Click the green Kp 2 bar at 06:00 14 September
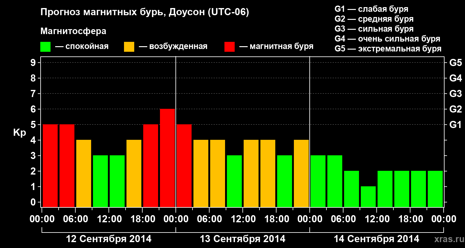465x248 pixels. 352,189
